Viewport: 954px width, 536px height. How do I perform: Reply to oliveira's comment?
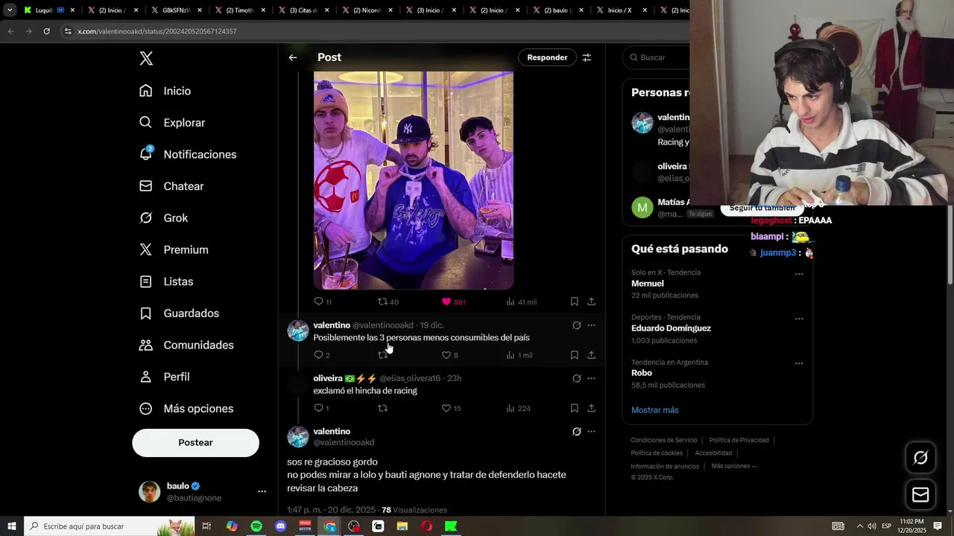[318, 408]
